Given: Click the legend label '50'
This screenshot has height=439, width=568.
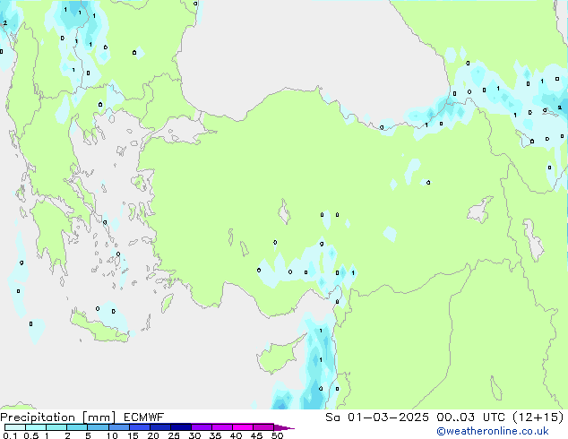Looking at the screenshot, I should click(277, 435).
